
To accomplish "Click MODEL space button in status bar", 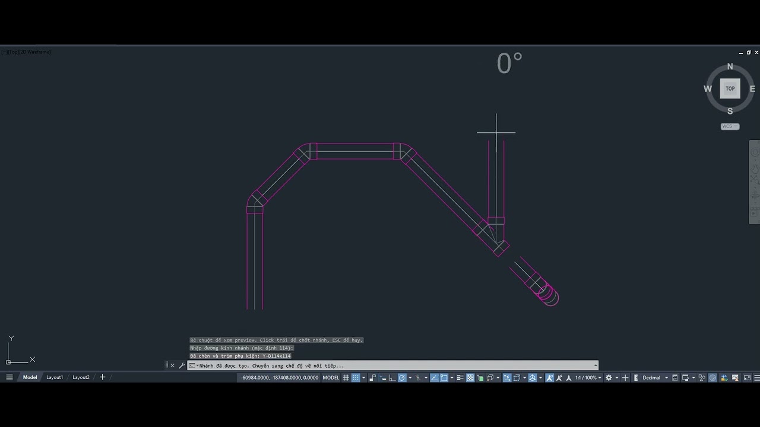I will 331,377.
